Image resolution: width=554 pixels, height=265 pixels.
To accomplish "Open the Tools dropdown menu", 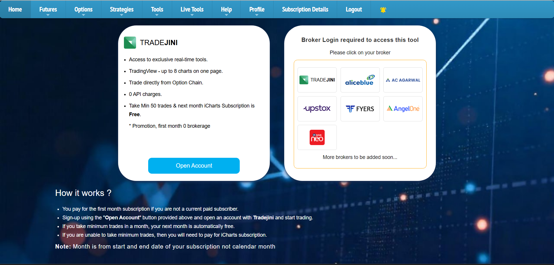I will coord(157,10).
